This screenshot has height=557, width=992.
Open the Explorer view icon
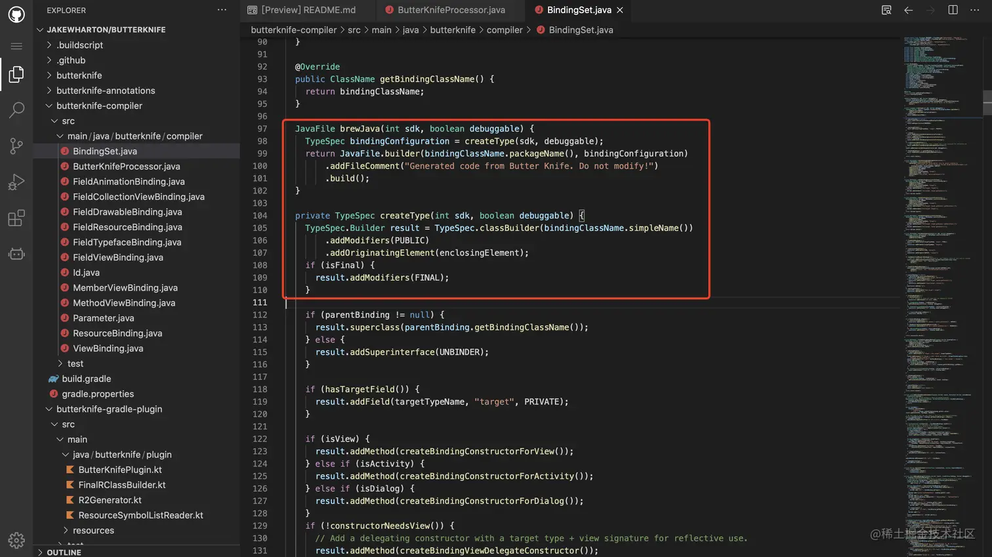(16, 74)
